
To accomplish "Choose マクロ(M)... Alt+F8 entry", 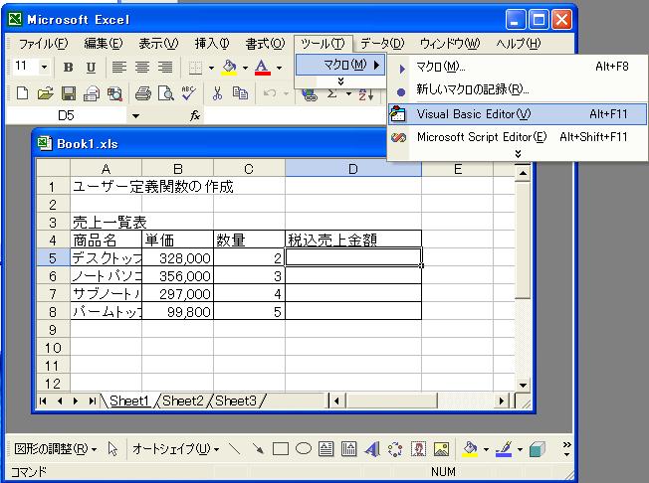I will (518, 67).
